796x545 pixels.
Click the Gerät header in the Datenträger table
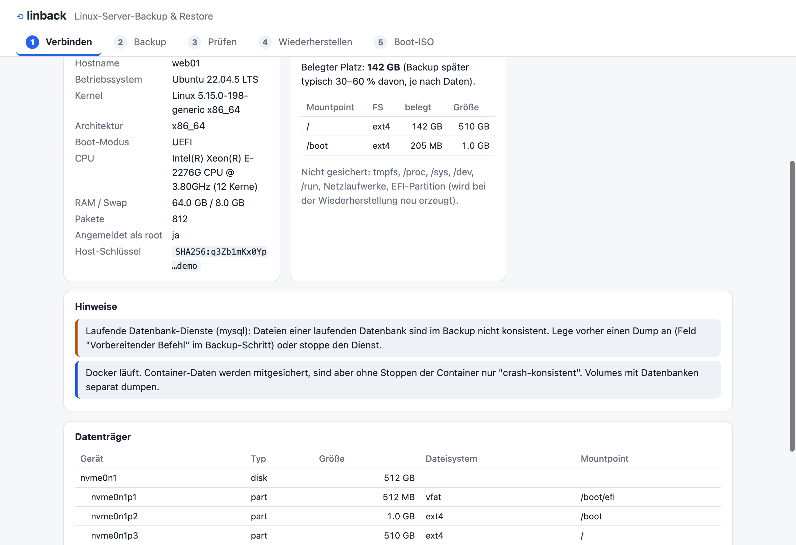pos(92,459)
